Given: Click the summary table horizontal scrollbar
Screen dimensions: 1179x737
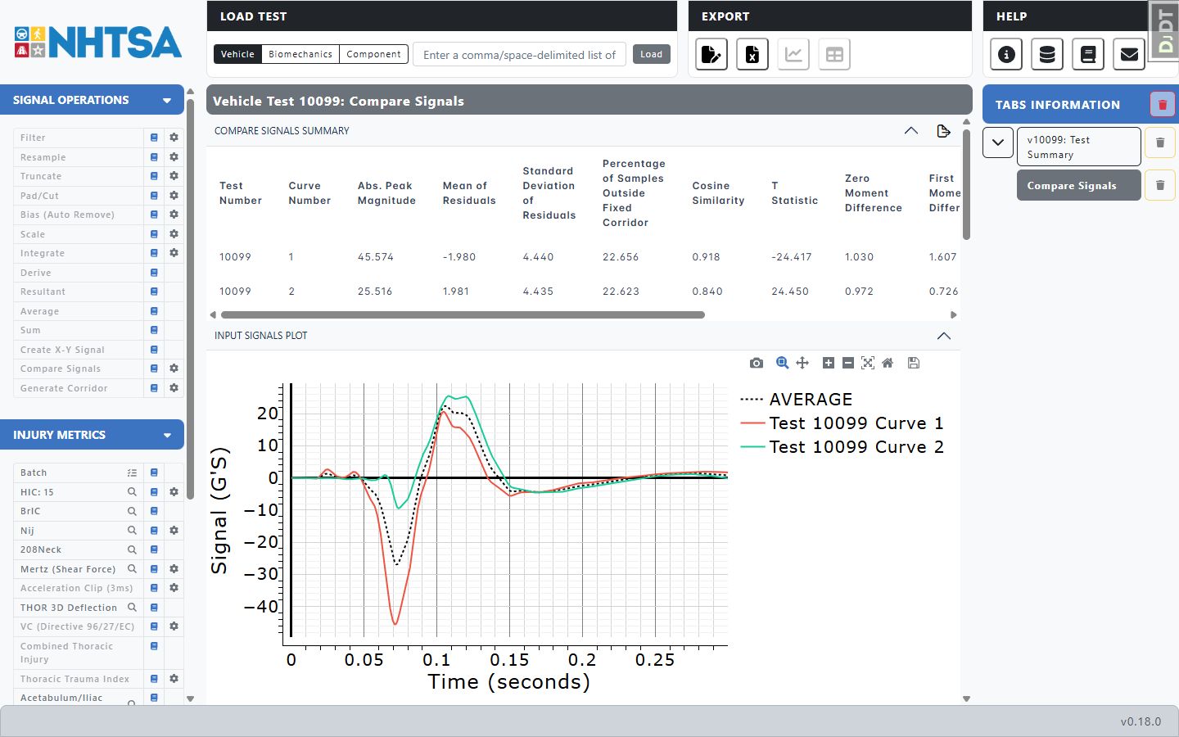Looking at the screenshot, I should coord(463,314).
